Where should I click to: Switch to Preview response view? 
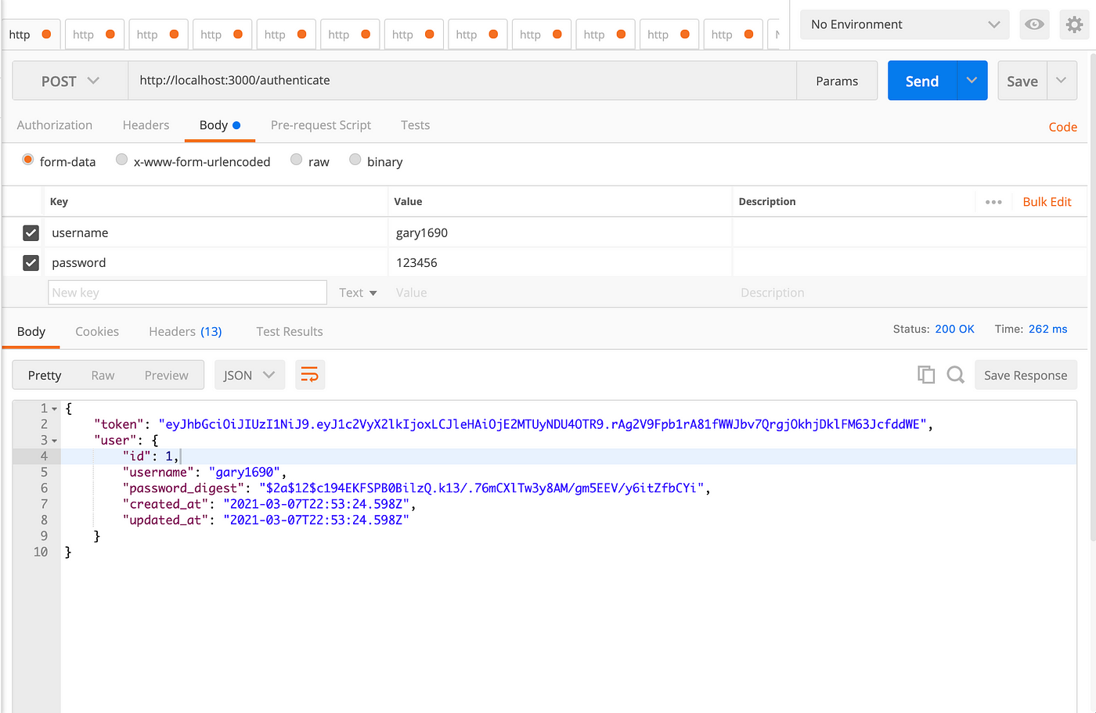[x=166, y=376]
